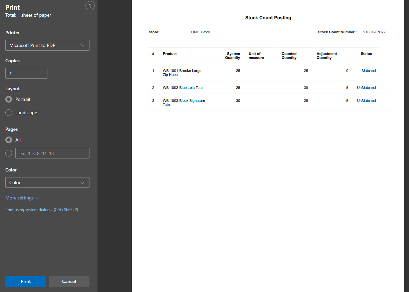Click the page range text box

52,153
